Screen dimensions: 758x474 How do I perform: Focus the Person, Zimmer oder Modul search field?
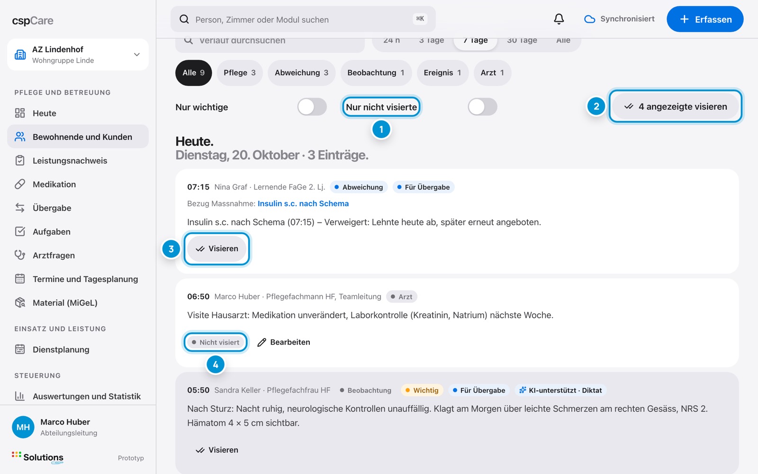coord(303,19)
